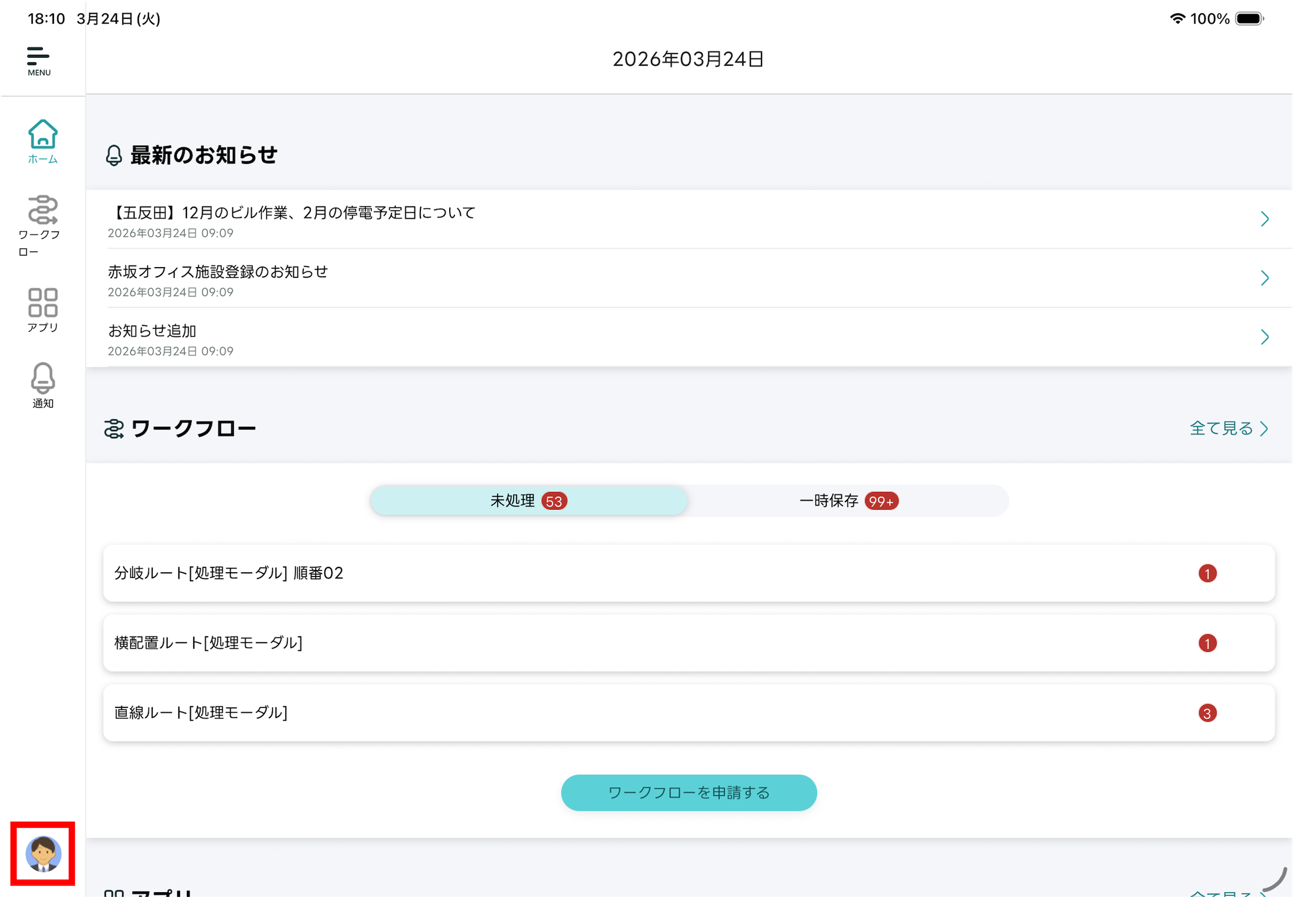Image resolution: width=1294 pixels, height=897 pixels.
Task: Click the 53 badge on 未処理
Action: click(554, 501)
